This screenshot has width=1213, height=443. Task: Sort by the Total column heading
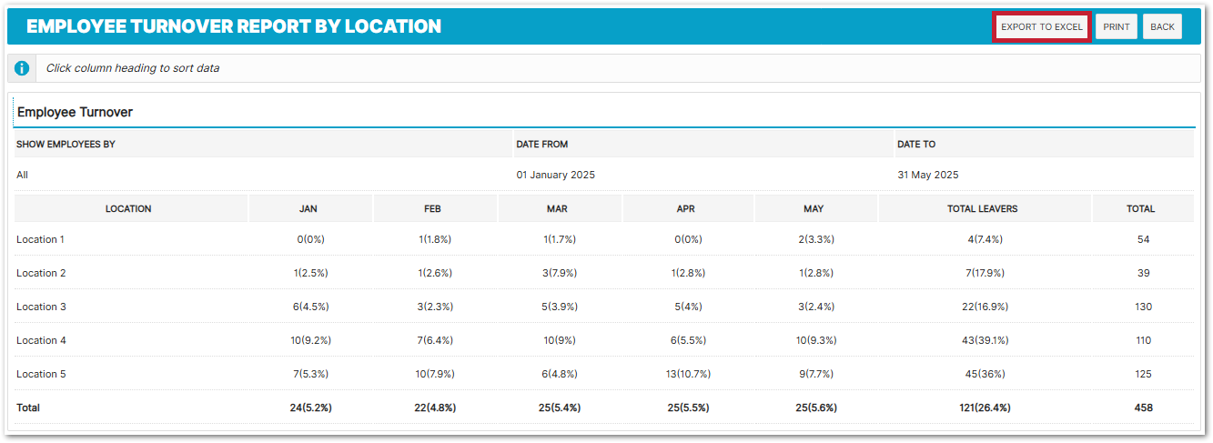(x=1140, y=209)
